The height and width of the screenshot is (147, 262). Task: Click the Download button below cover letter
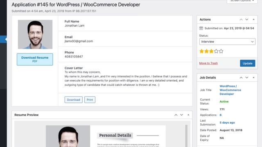pyautogui.click(x=74, y=100)
